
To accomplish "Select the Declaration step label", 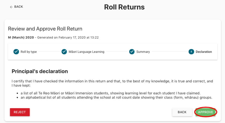I will [204, 52].
